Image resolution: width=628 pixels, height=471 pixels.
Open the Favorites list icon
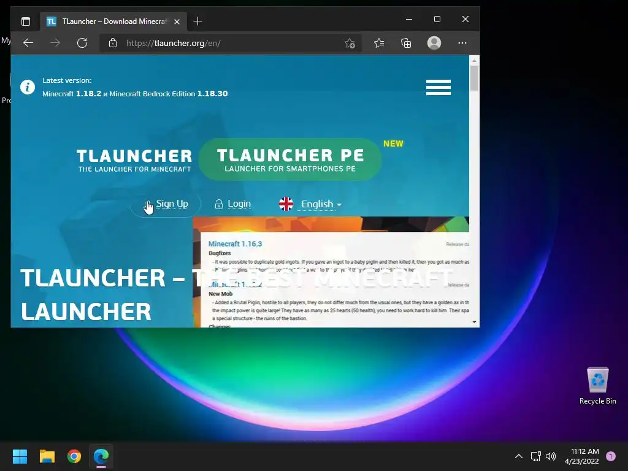tap(379, 43)
